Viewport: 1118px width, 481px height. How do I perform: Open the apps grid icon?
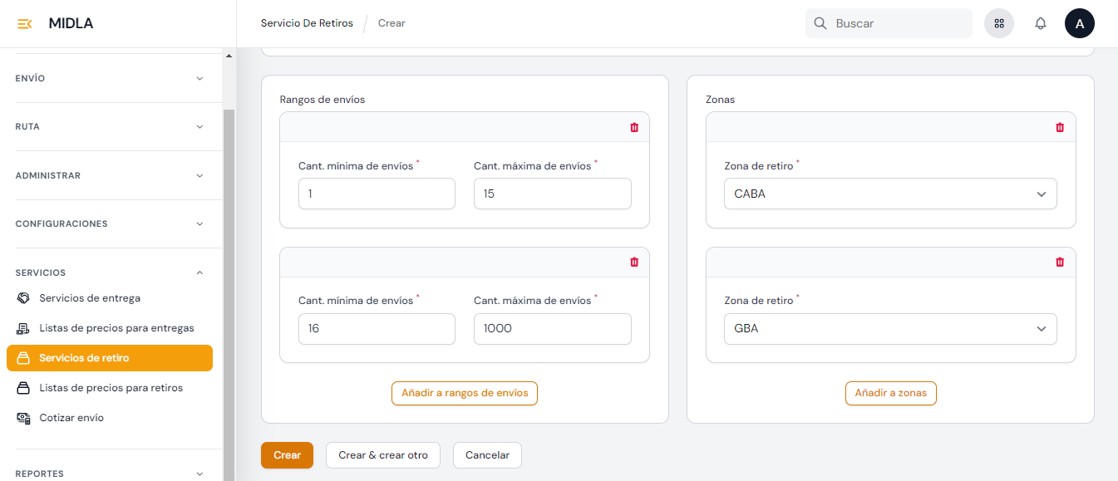click(x=999, y=23)
